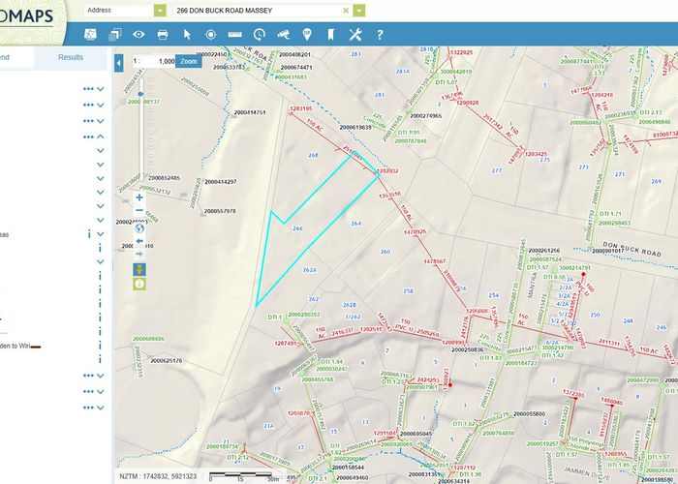Toggle the green info identify button

[139, 284]
